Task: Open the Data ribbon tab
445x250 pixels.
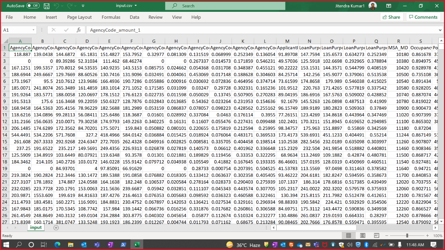Action: 134,17
